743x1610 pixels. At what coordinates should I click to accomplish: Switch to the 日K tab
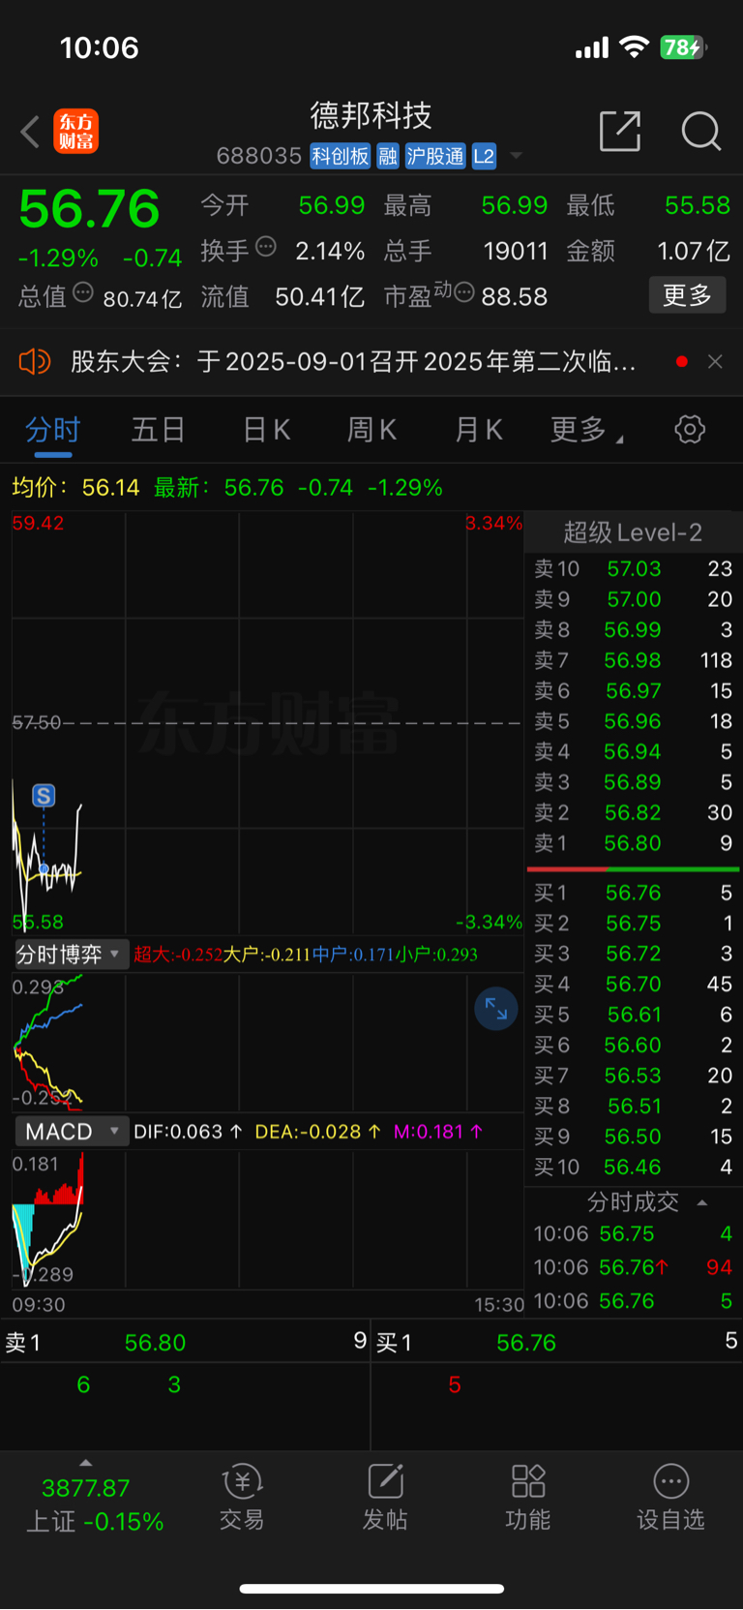(x=266, y=430)
